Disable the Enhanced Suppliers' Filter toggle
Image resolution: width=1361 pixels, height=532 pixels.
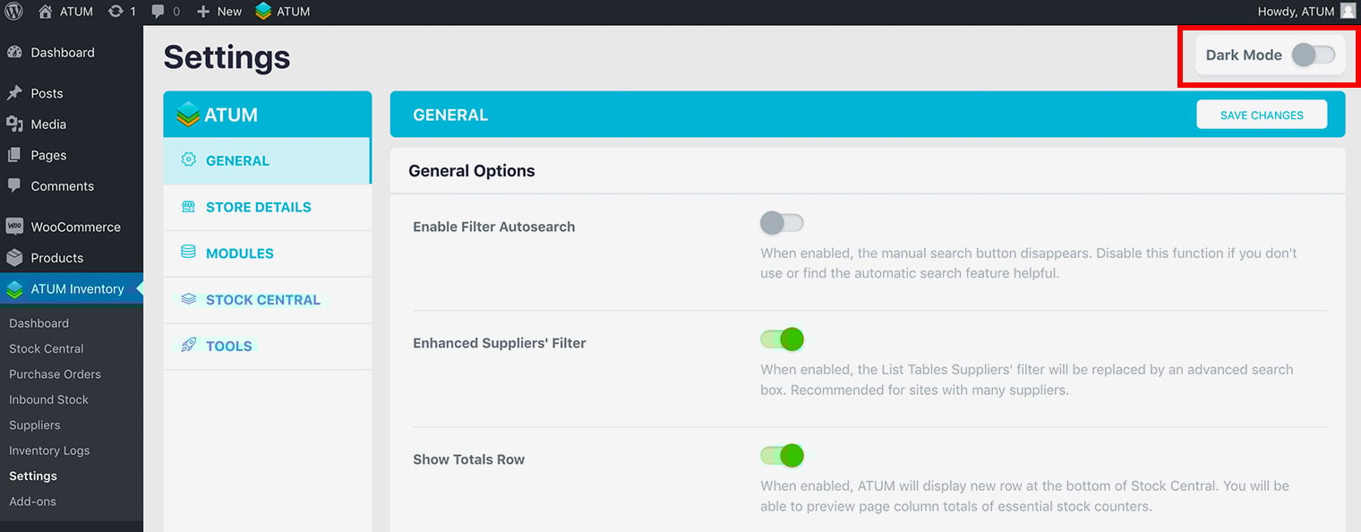coord(782,339)
